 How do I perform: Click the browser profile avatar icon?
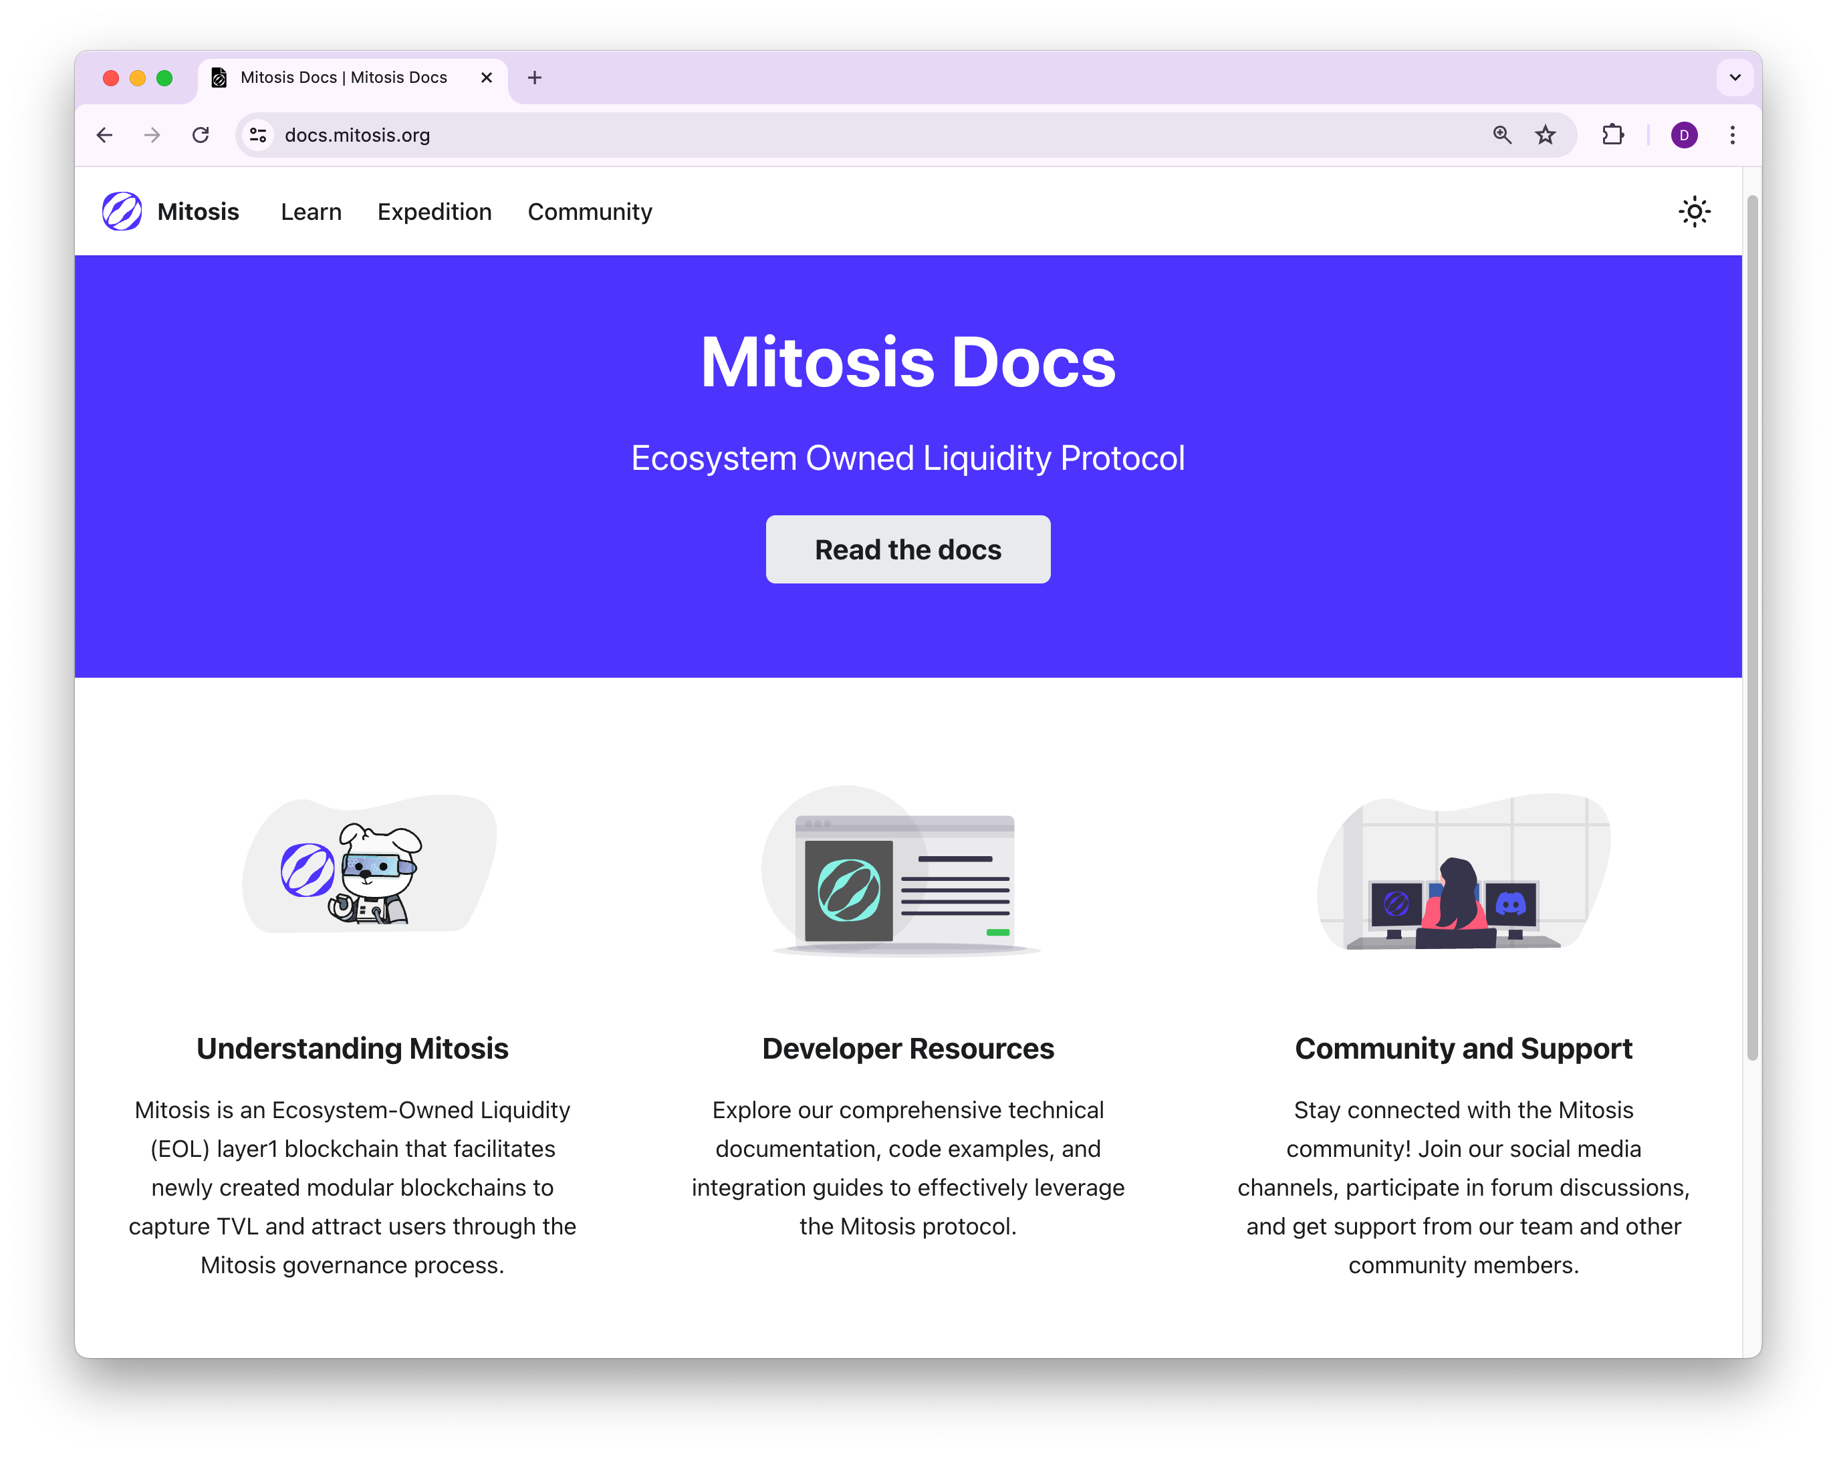[x=1682, y=134]
